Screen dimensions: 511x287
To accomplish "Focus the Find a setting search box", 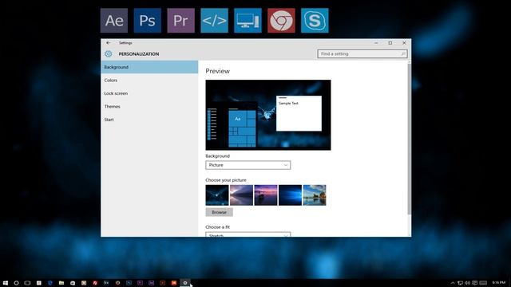I will (x=362, y=53).
